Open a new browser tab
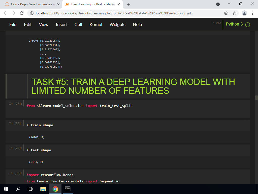The image size is (258, 194). [128, 4]
